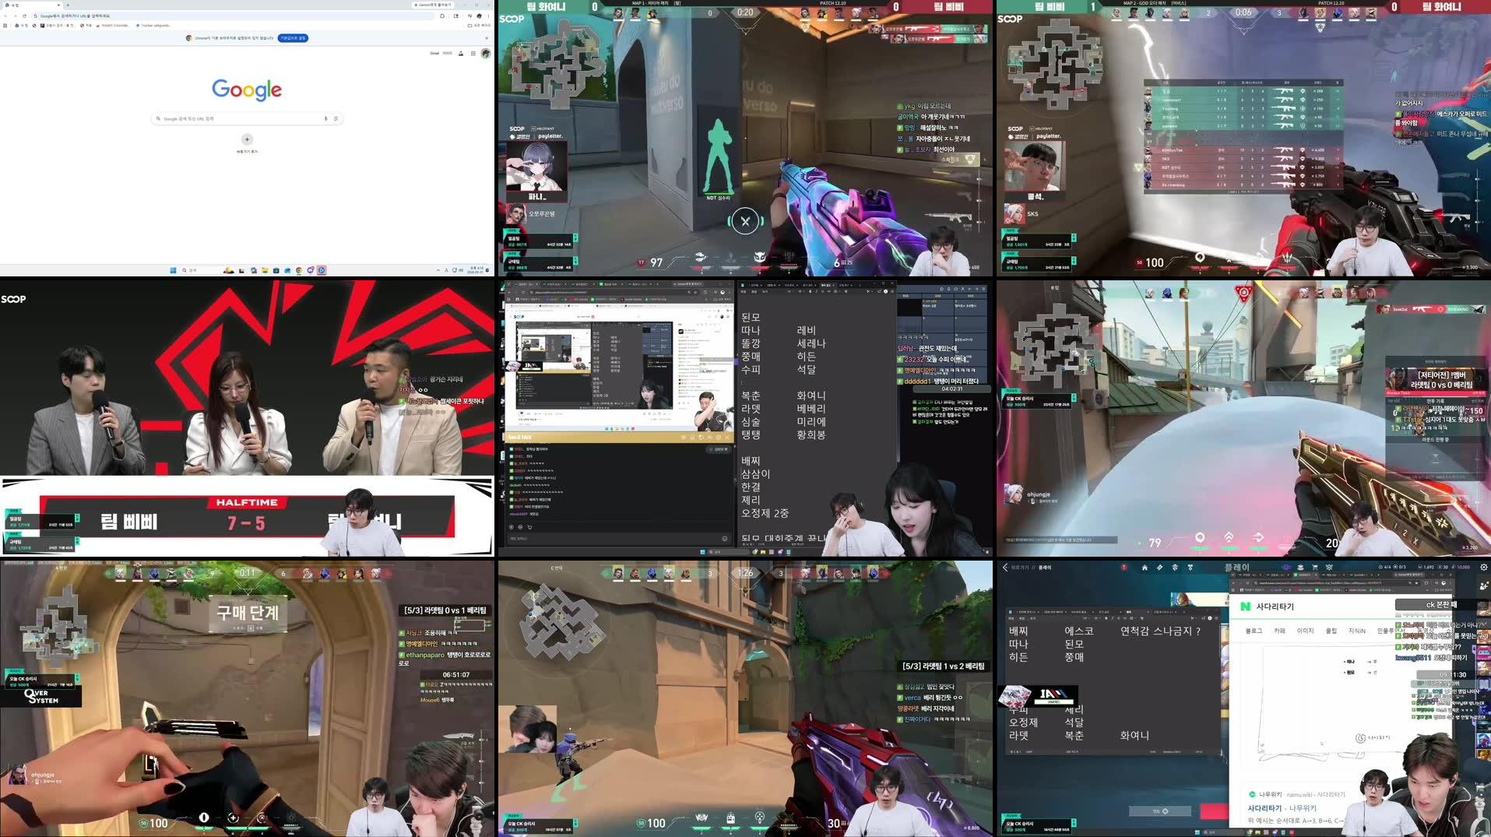This screenshot has height=837, width=1491.
Task: Click the red alert icon in Valorant lobby
Action: point(1124,567)
